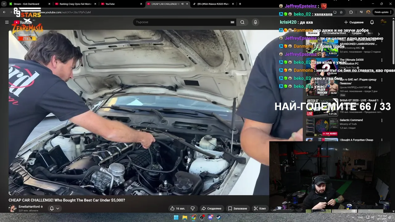Viewport: 395px width, 222px height.
Task: Open Abandoned Lamborghini rebuild video thumbnail
Action: (322, 47)
